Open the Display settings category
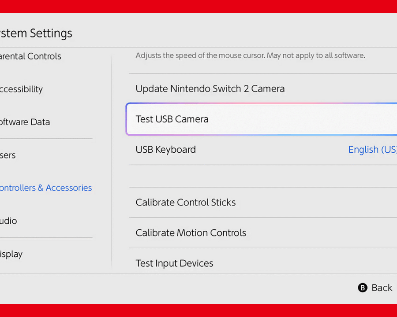 tap(11, 254)
